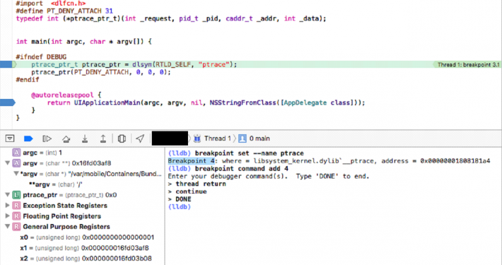
Task: Click the '#ifndef DEBUG' code line
Action: coord(41,57)
